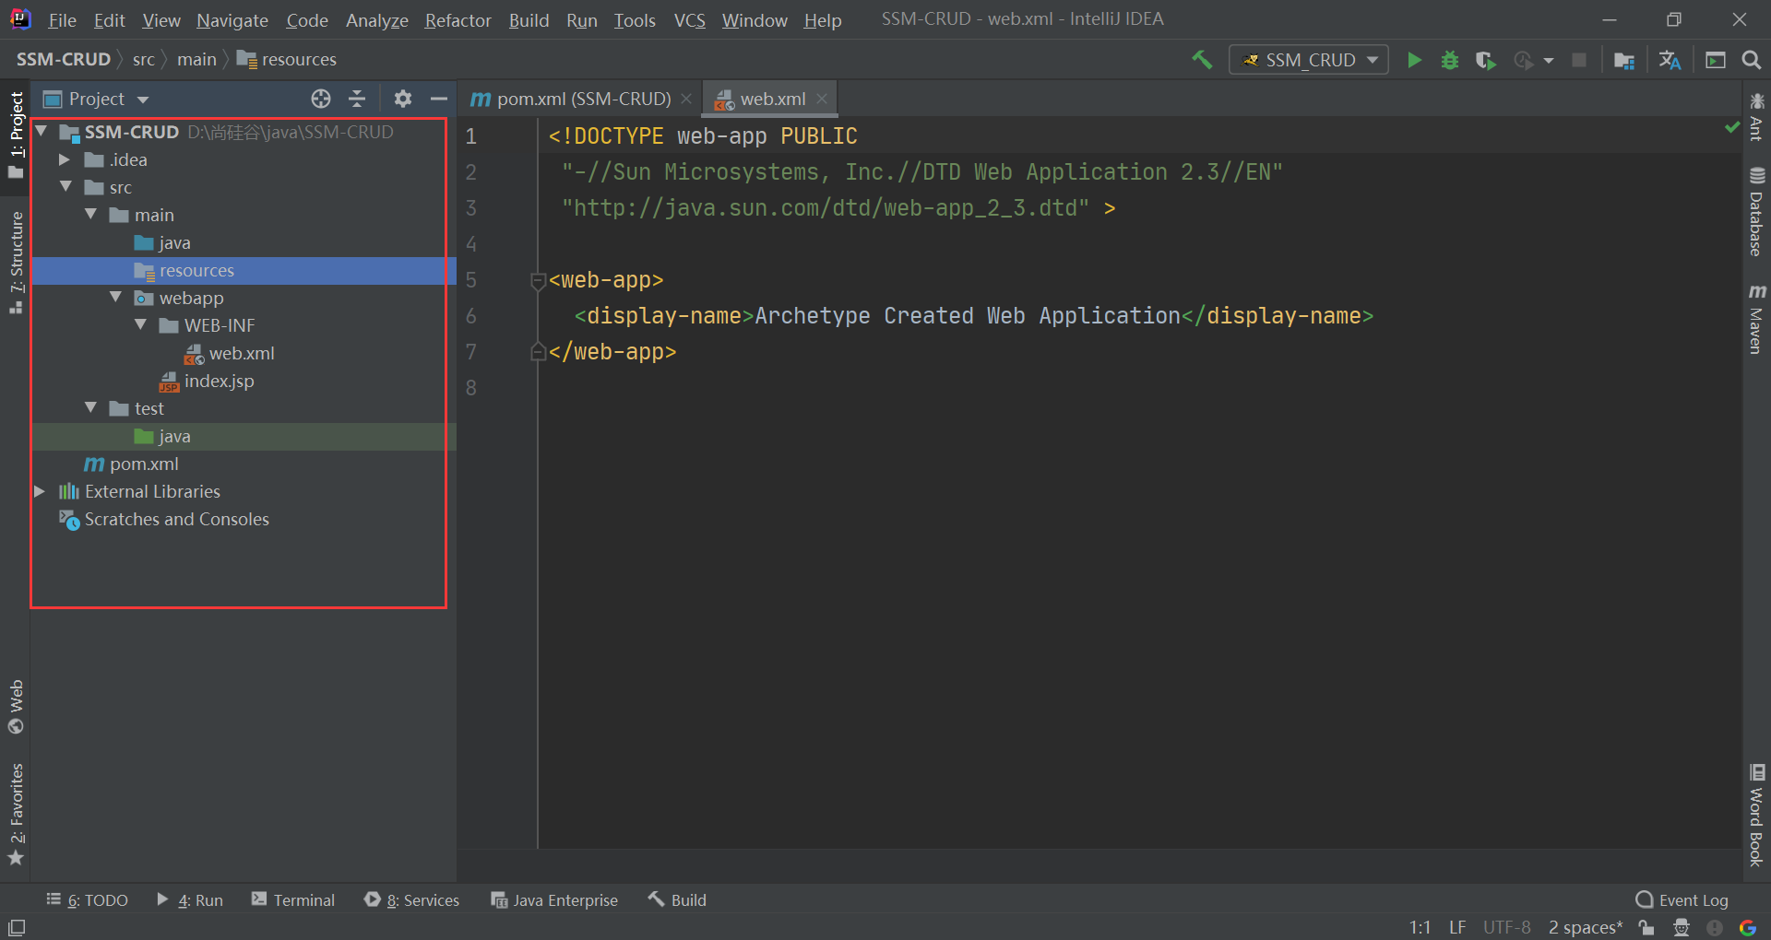
Task: Click the Hector inspection profile icon
Action: pos(1682,927)
